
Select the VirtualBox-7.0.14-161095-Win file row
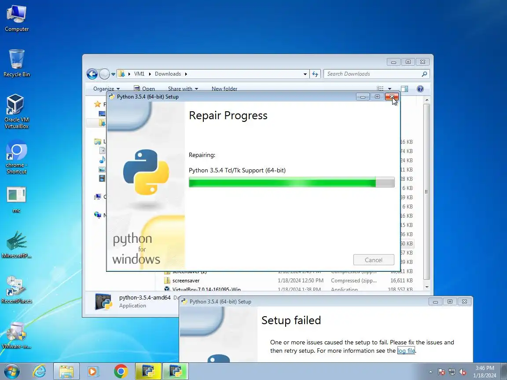[x=288, y=289]
